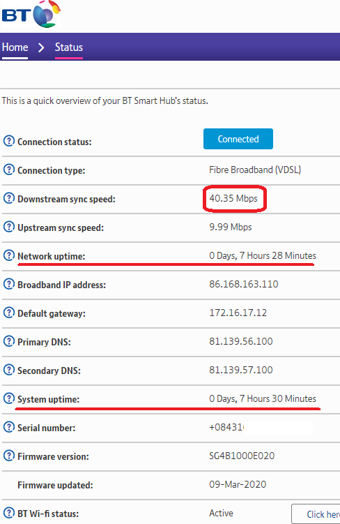Select IP address 86.168.163.110
This screenshot has height=524, width=340.
(244, 284)
